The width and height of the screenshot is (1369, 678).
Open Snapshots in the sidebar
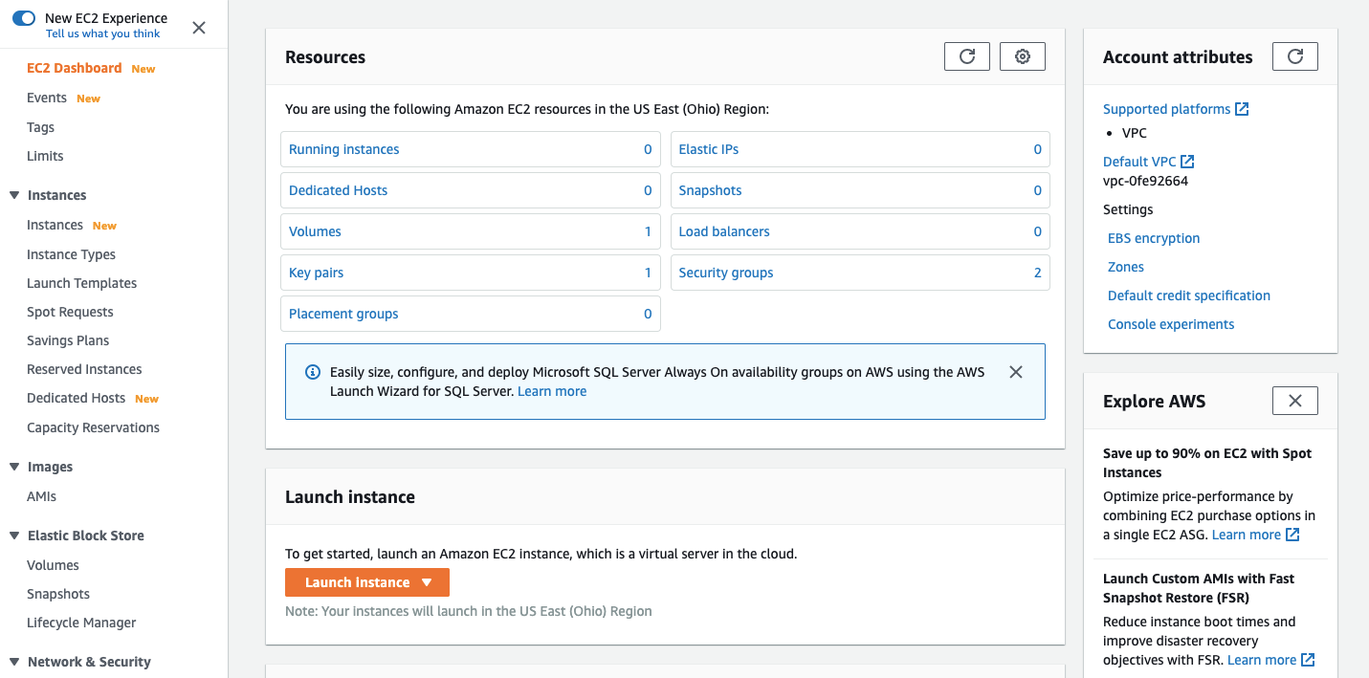(58, 594)
